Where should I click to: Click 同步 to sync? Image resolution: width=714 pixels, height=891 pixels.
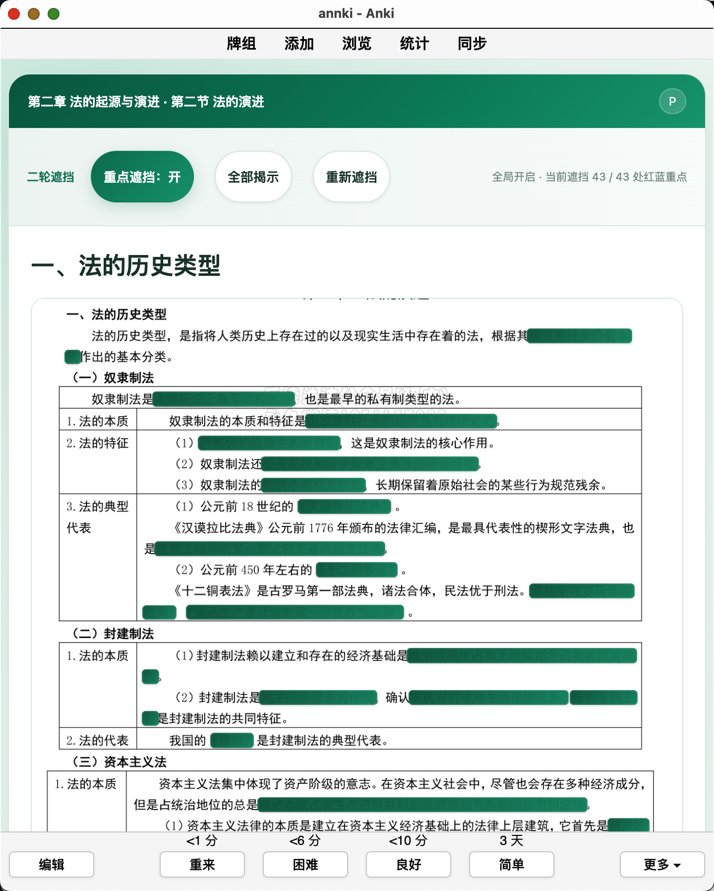[472, 44]
